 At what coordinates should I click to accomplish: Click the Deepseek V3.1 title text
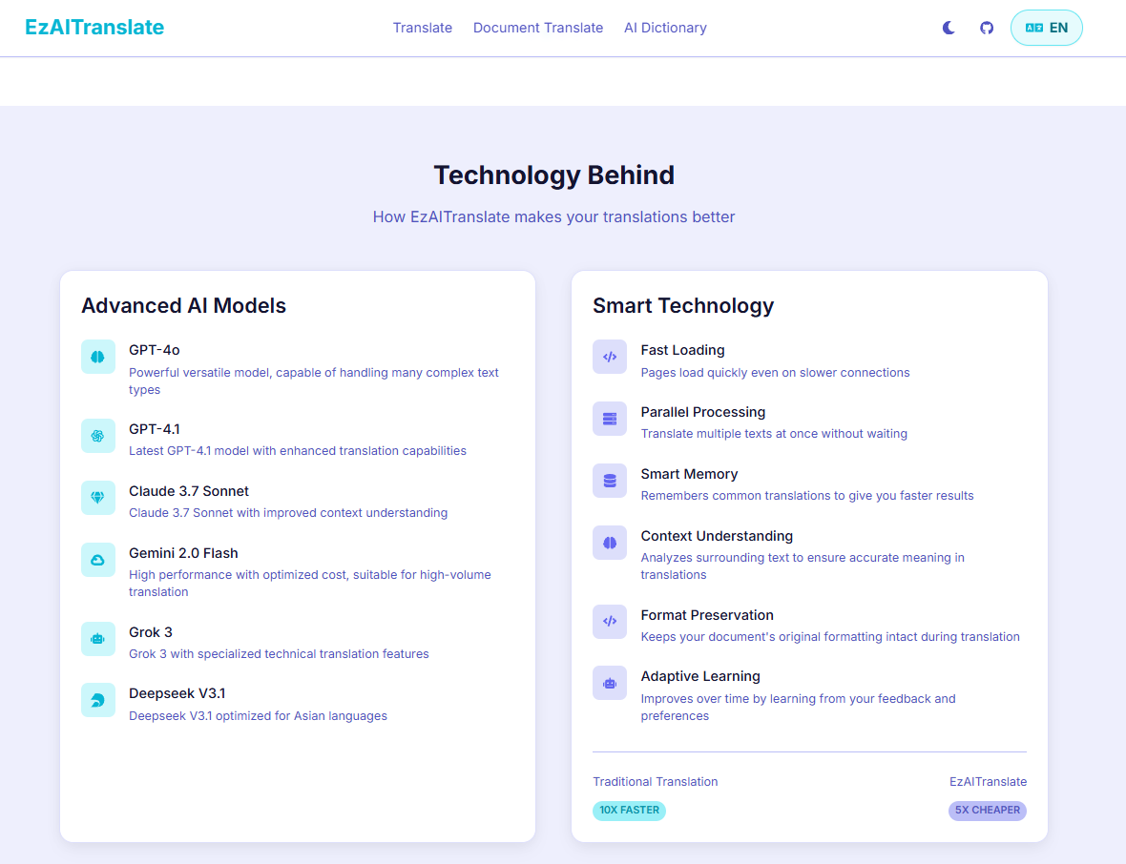tap(177, 693)
